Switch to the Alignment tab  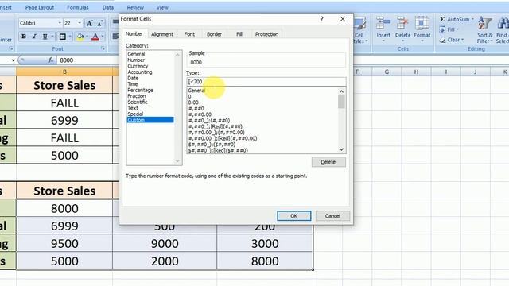(162, 34)
